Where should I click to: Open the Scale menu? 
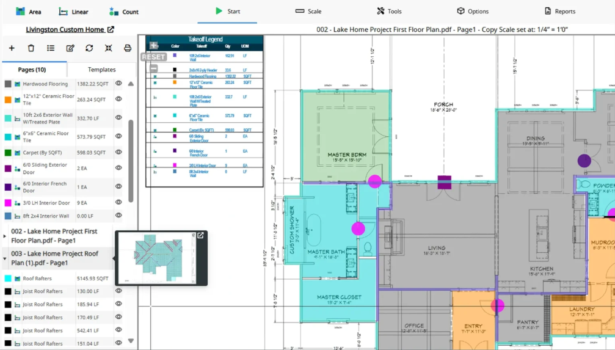pos(308,12)
